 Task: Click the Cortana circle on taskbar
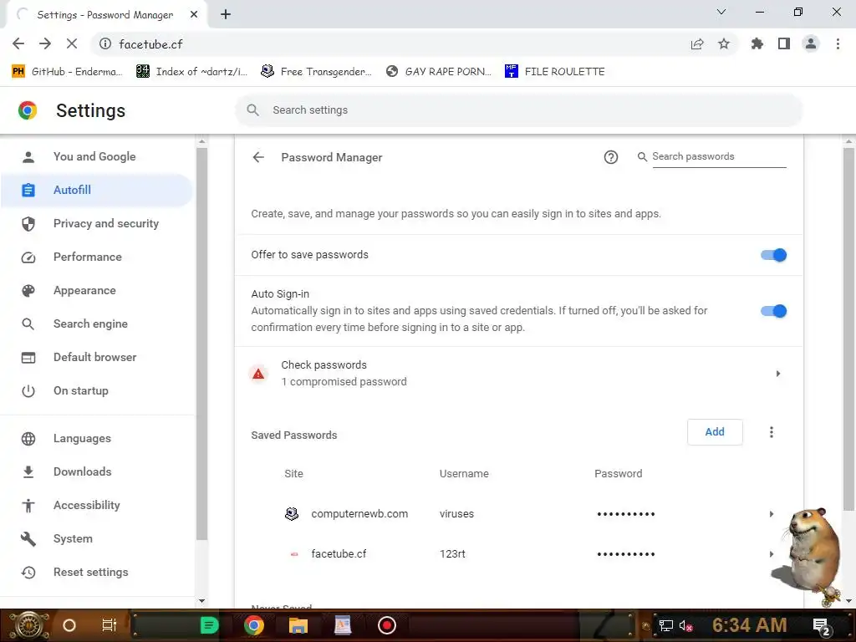coord(69,625)
